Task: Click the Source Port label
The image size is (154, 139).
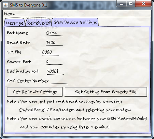Action: tap(19, 62)
